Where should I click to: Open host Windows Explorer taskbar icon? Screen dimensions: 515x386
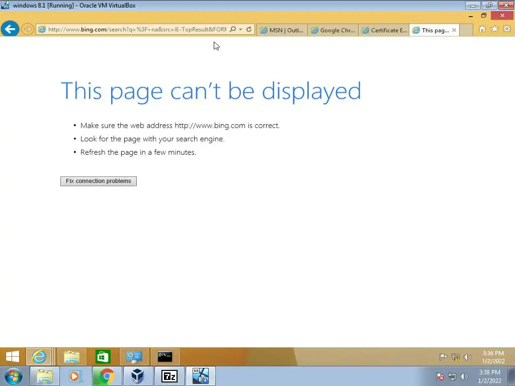click(45, 376)
